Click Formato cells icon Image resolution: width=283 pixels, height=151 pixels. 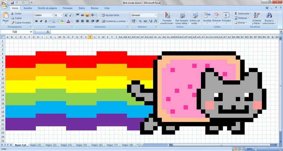226,15
